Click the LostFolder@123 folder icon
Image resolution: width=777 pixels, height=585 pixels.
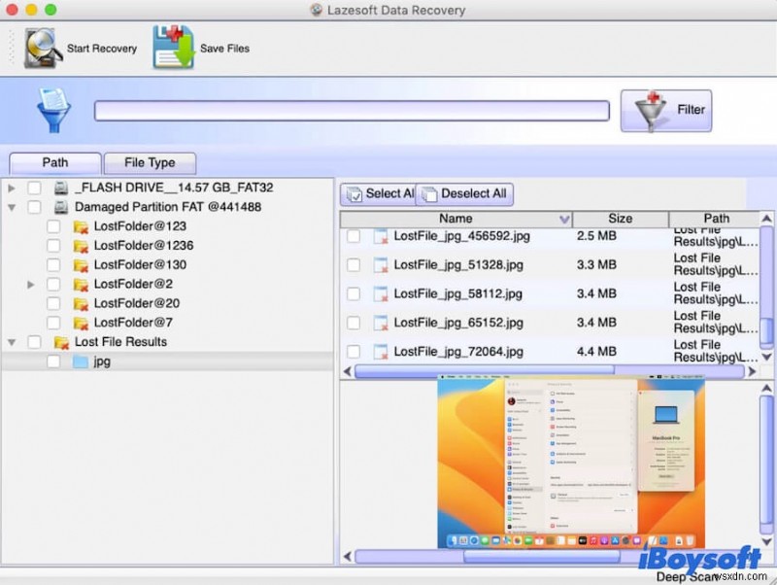(x=82, y=226)
